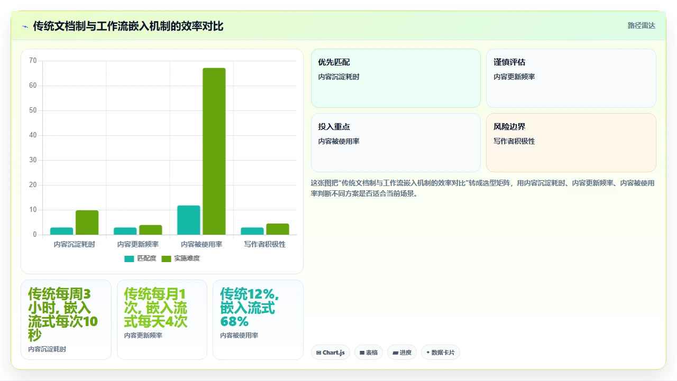Click the 传统每周3小时 stat card
The width and height of the screenshot is (677, 381).
coord(66,320)
